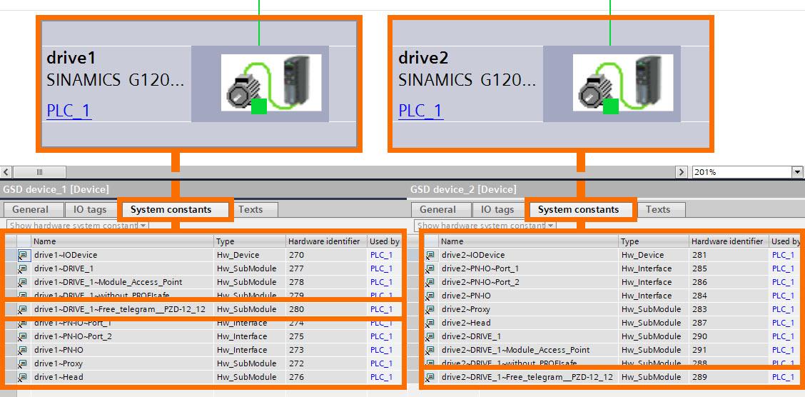The width and height of the screenshot is (805, 397).
Task: Click the right scroll arrow beside zoom box
Action: pyautogui.click(x=682, y=172)
